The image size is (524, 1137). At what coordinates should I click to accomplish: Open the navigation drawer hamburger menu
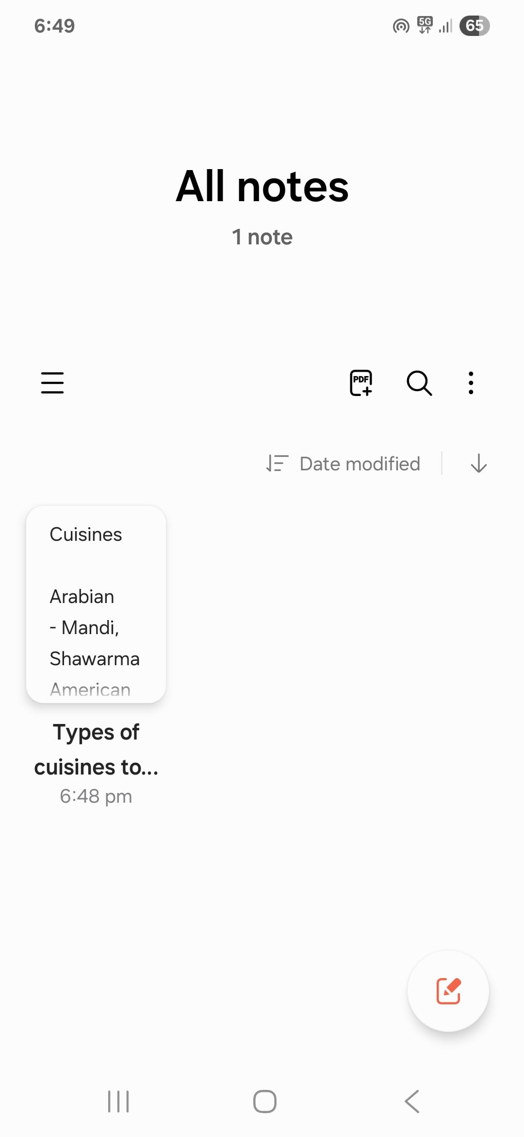click(52, 383)
